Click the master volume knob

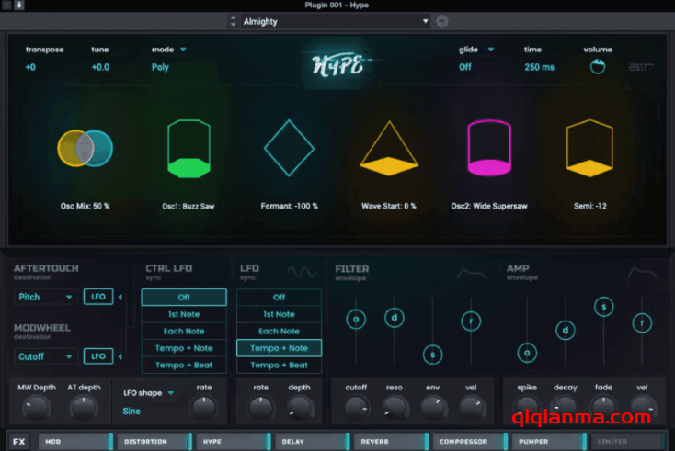(x=597, y=67)
